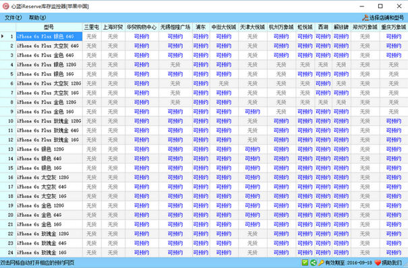Click the 天津大悦城 column header
The height and width of the screenshot is (268, 408).
click(252, 27)
